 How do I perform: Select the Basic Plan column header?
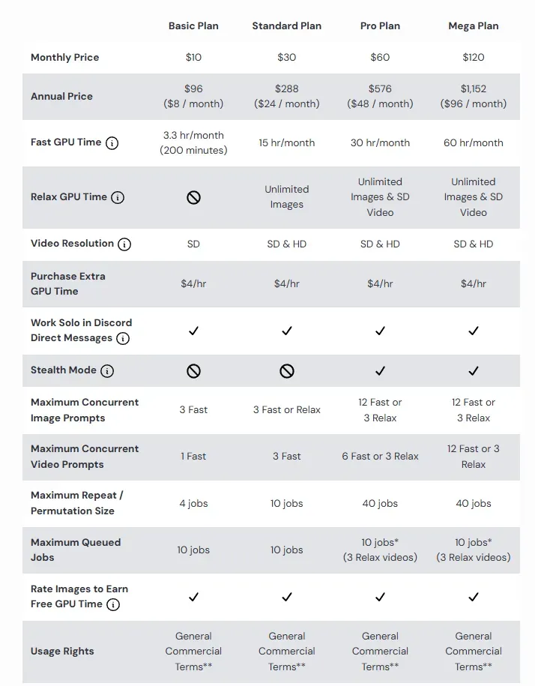[193, 25]
